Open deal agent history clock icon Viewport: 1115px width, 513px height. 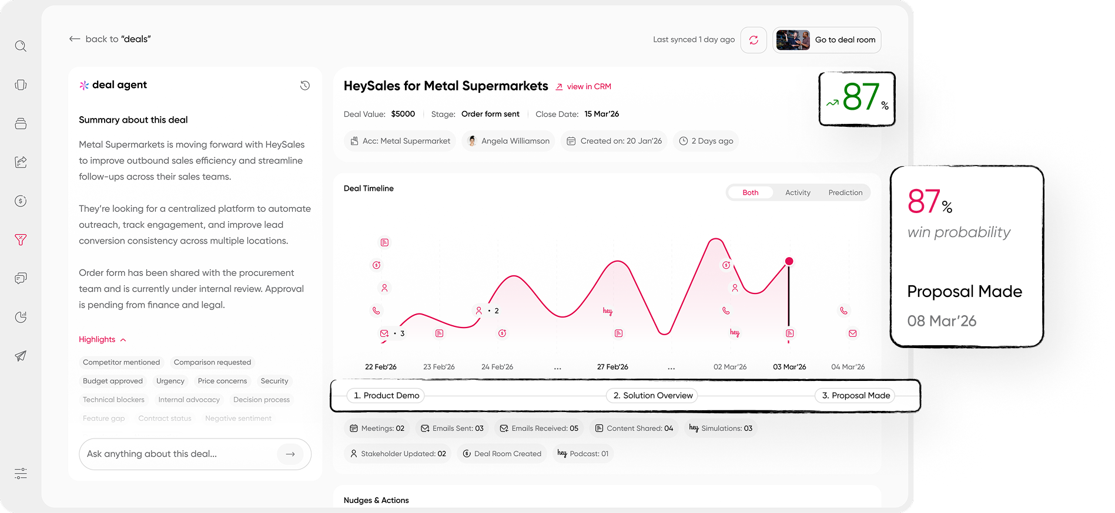[x=305, y=86]
